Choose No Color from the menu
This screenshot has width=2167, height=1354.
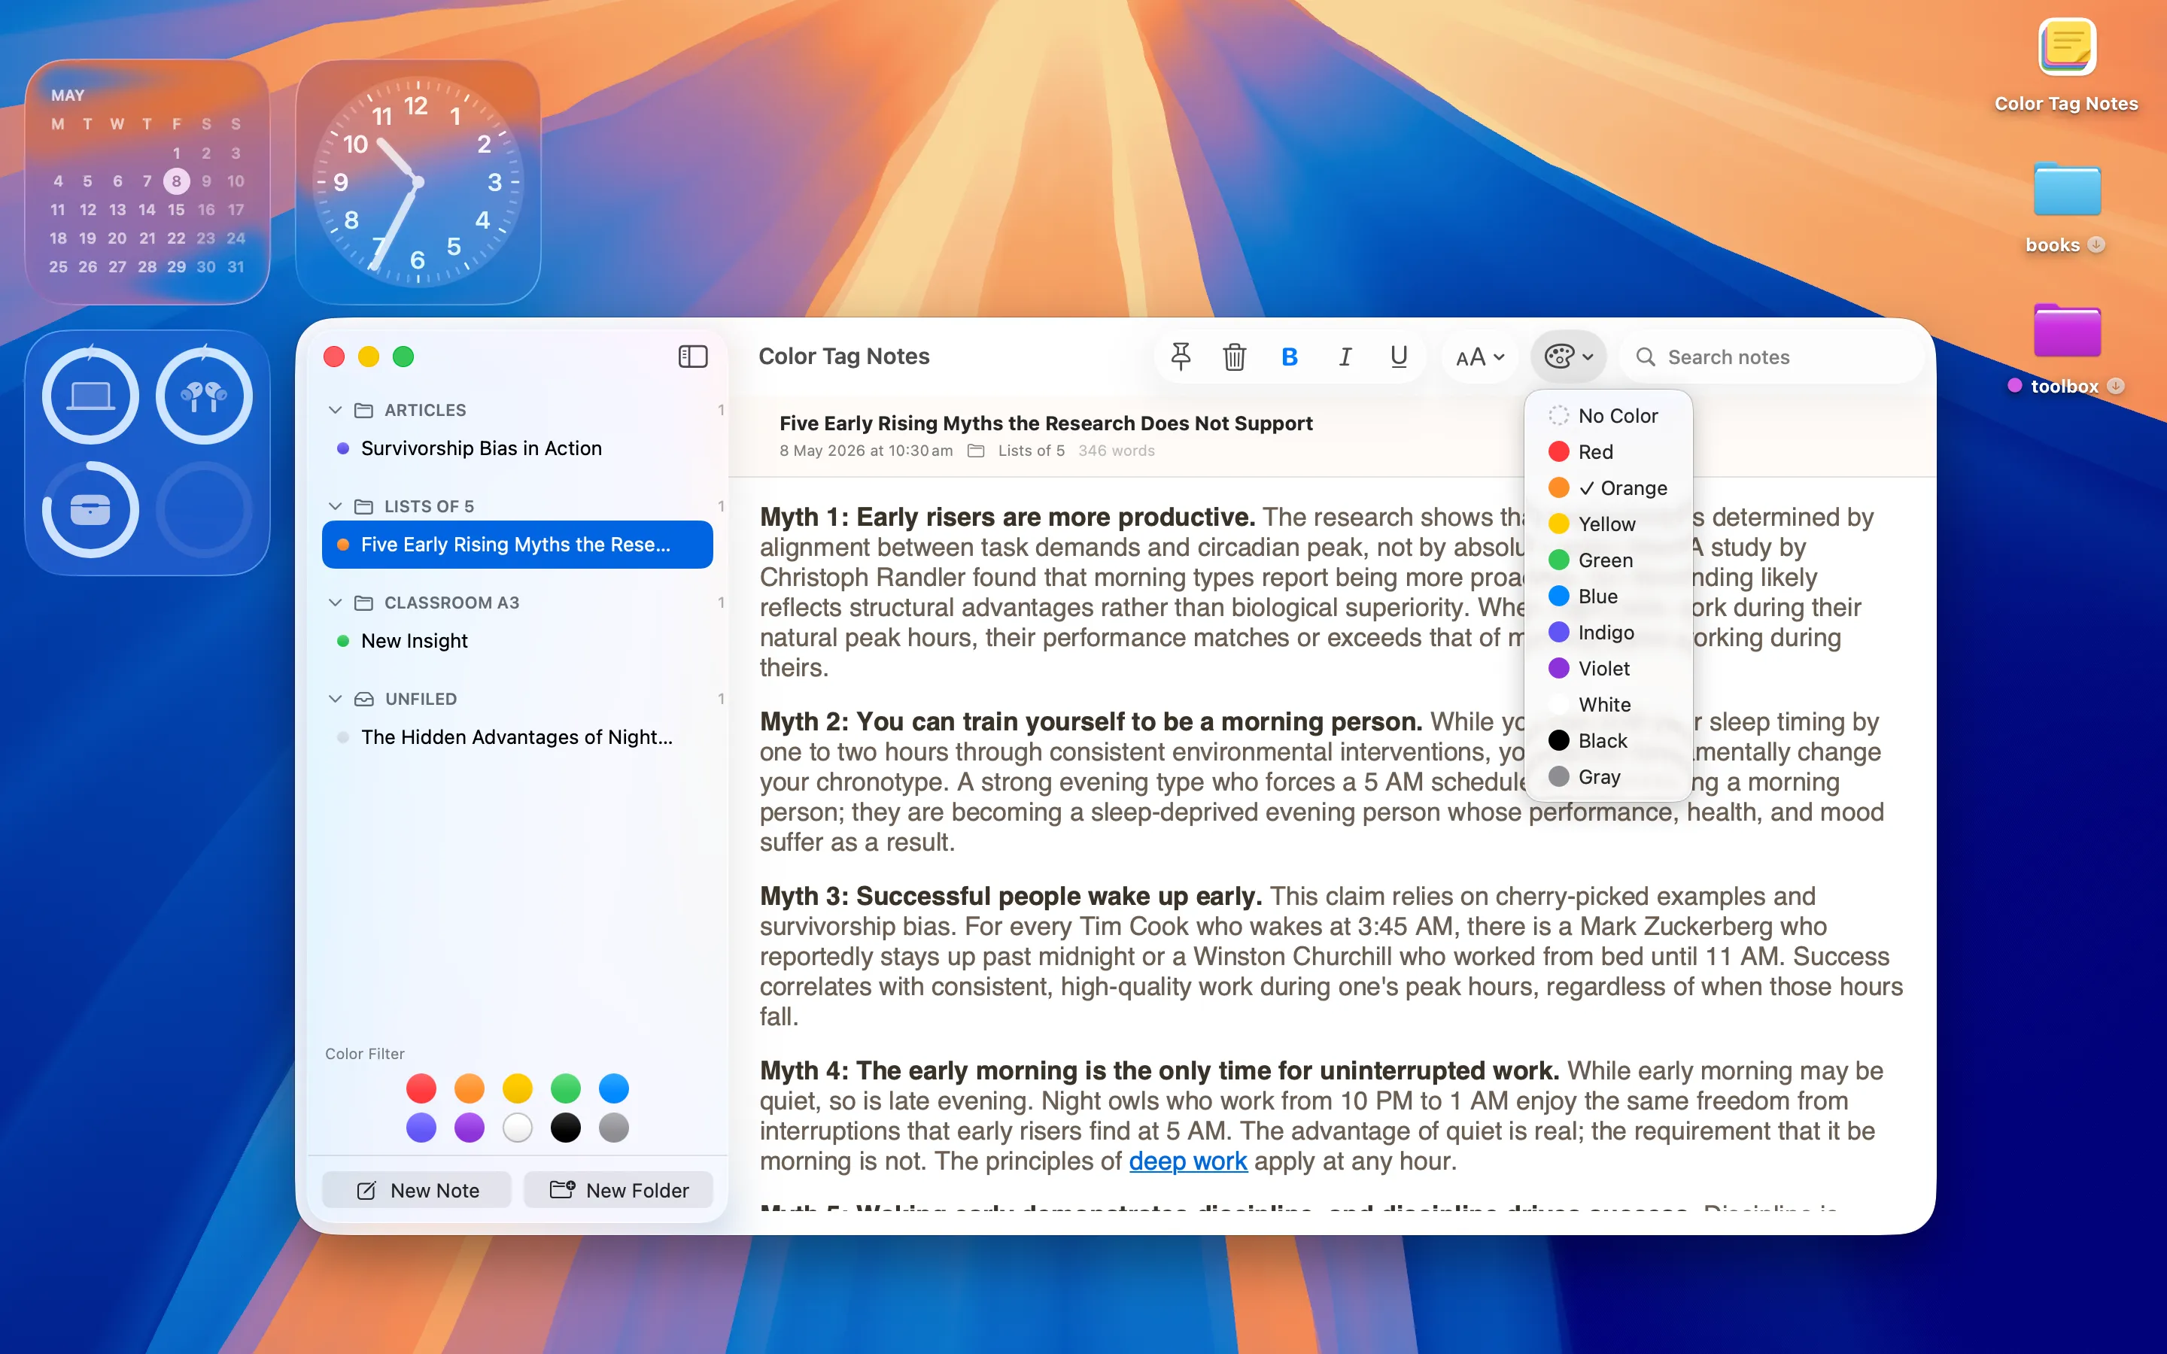[x=1607, y=415]
